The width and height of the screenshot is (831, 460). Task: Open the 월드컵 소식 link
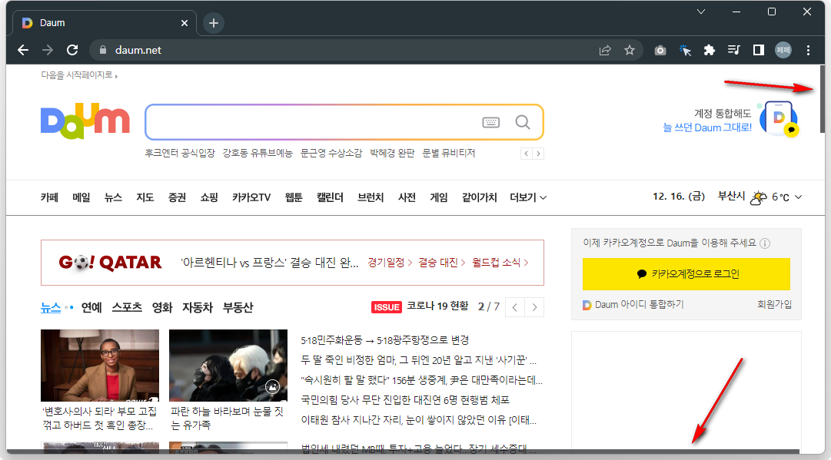[x=500, y=263]
